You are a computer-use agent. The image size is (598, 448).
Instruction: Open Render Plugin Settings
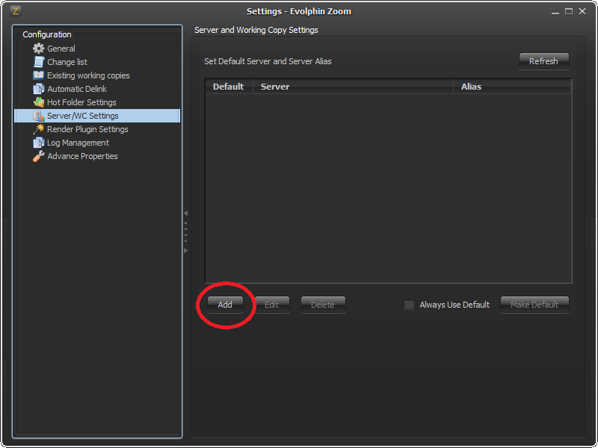pyautogui.click(x=87, y=129)
